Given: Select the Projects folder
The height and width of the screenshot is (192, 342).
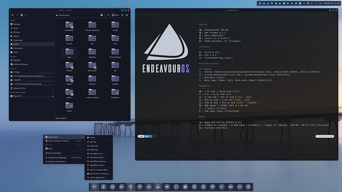Looking at the screenshot, I should 92,80.
